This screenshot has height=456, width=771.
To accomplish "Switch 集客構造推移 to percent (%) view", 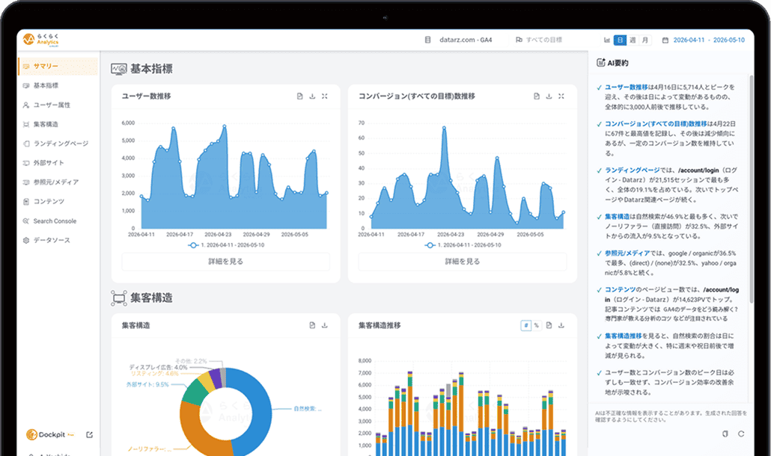I will [537, 325].
